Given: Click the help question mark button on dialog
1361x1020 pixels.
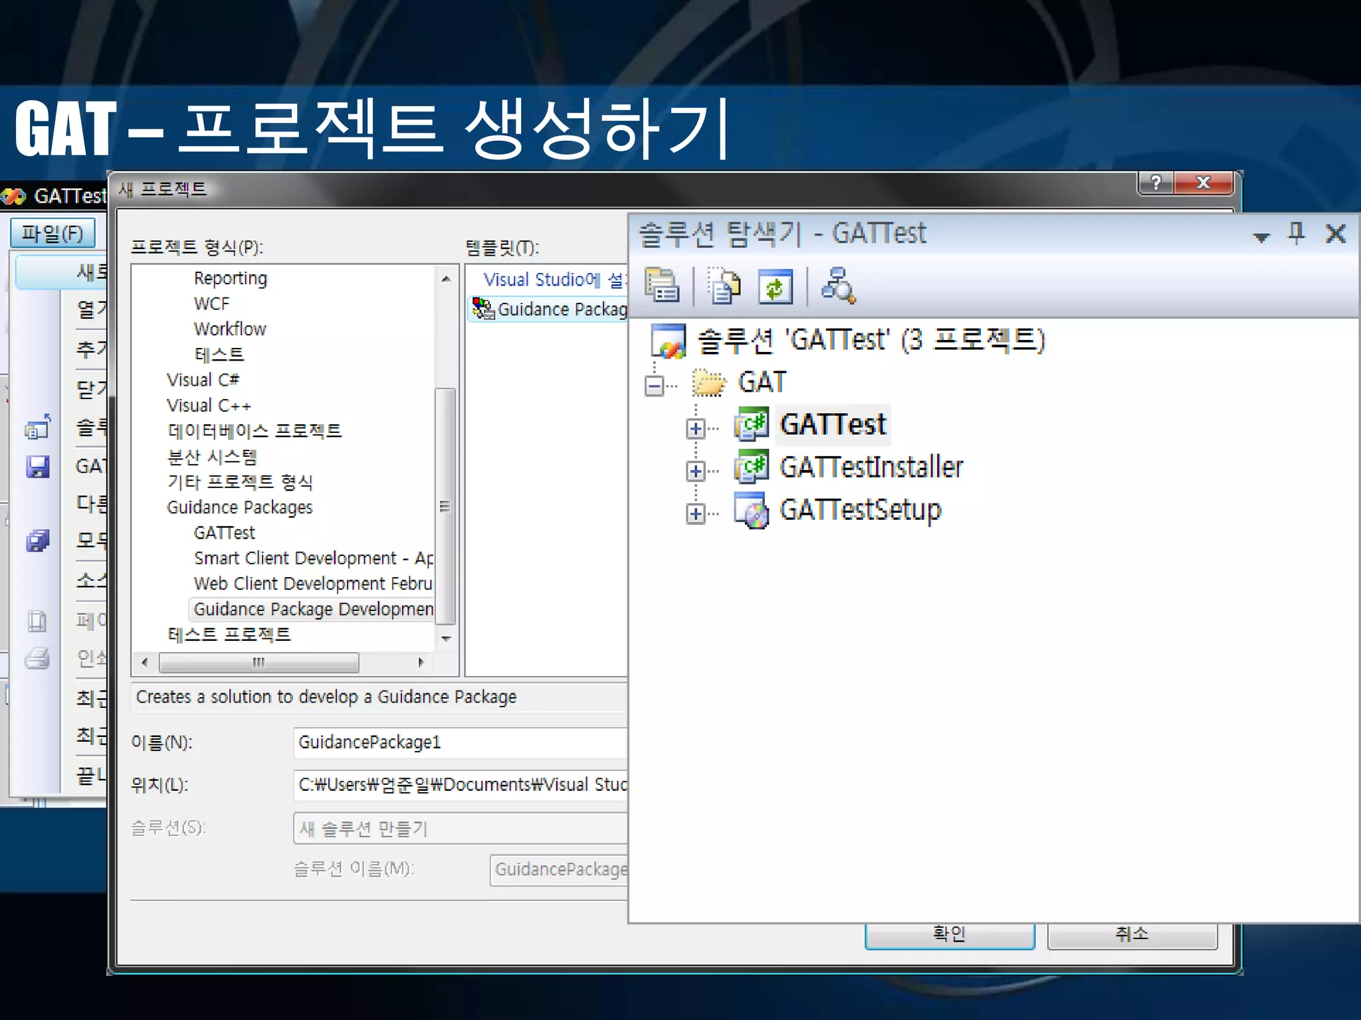Looking at the screenshot, I should coord(1156,183).
